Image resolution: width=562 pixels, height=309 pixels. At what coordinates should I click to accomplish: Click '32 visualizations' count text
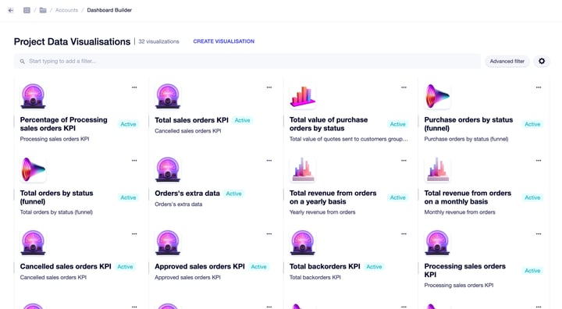(158, 41)
